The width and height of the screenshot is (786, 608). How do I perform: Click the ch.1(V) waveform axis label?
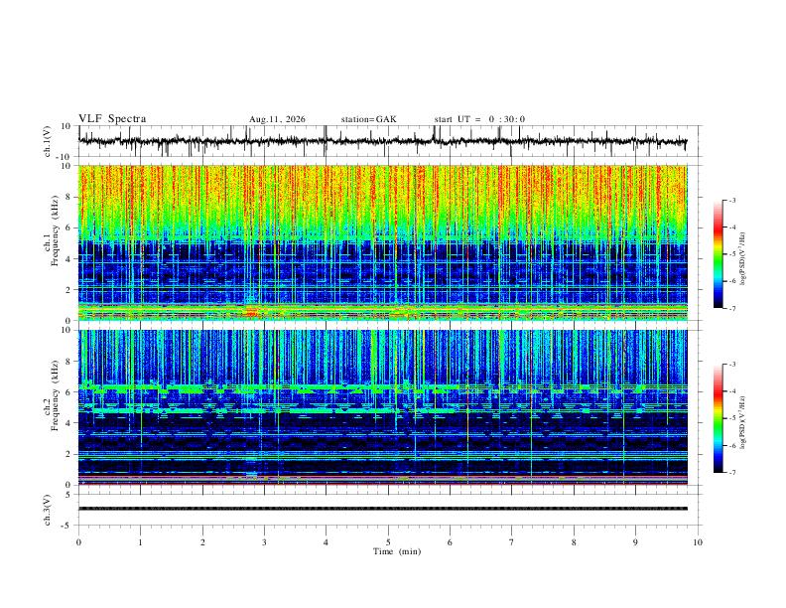coord(48,141)
